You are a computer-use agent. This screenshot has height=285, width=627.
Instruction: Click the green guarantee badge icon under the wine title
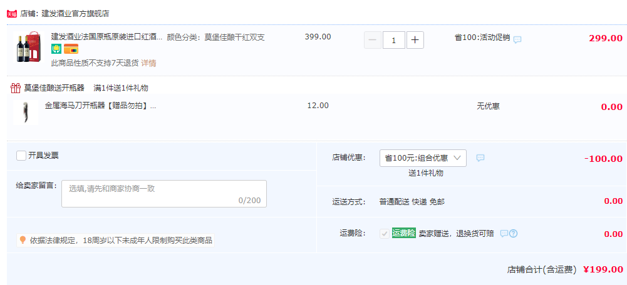[56, 49]
